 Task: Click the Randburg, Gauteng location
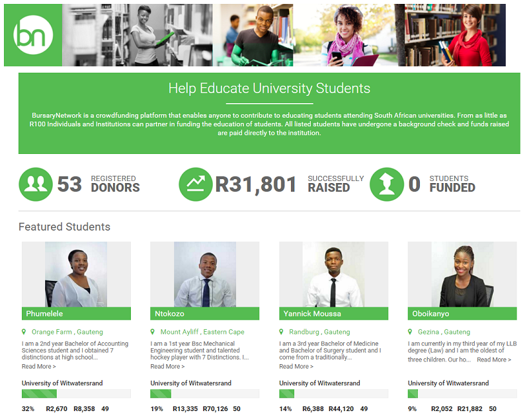click(x=319, y=332)
